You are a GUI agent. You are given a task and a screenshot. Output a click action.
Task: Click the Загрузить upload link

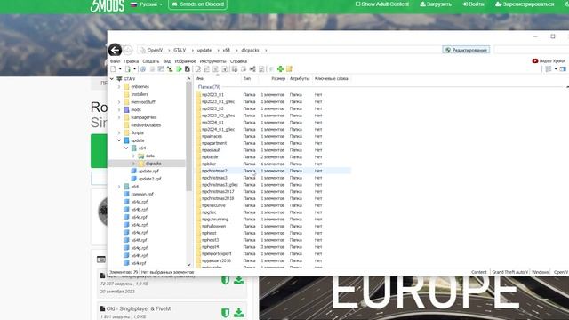[436, 4]
